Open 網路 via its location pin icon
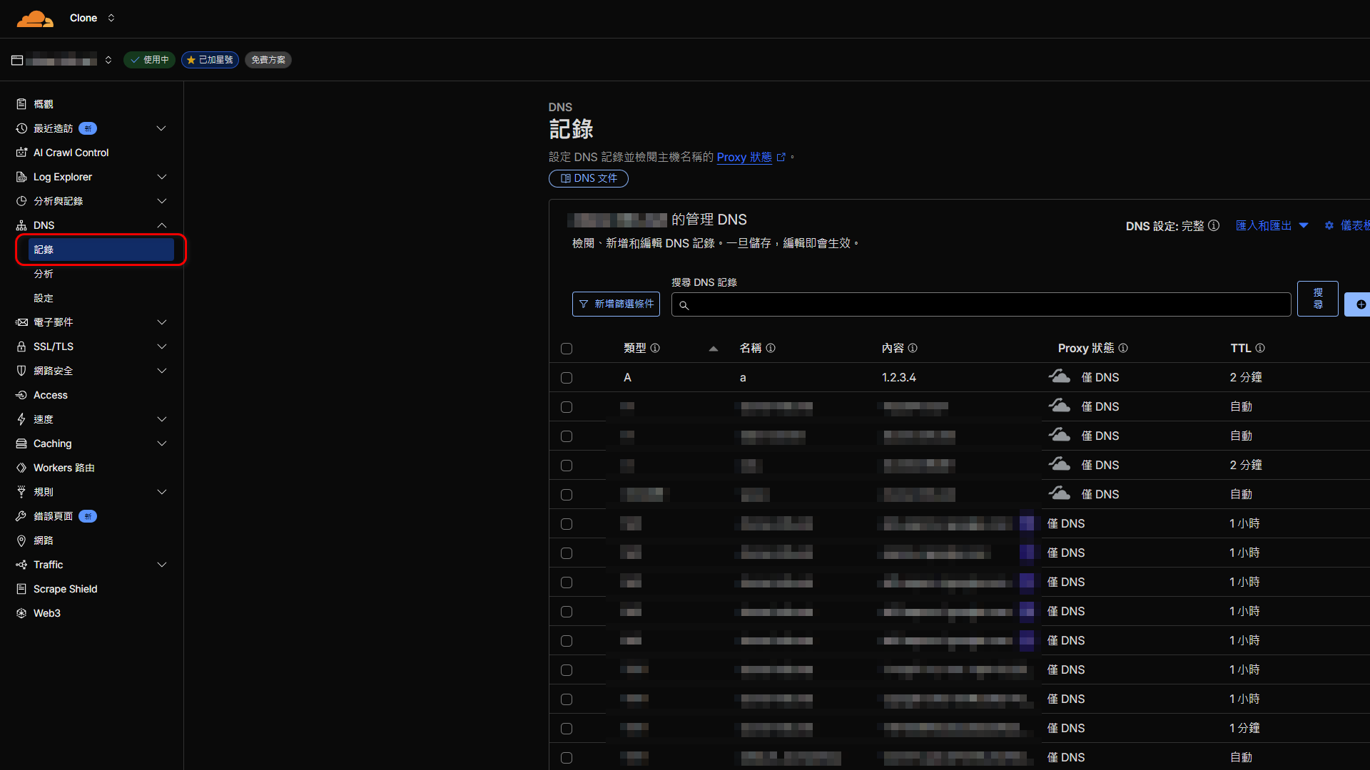Image resolution: width=1370 pixels, height=770 pixels. tap(21, 540)
